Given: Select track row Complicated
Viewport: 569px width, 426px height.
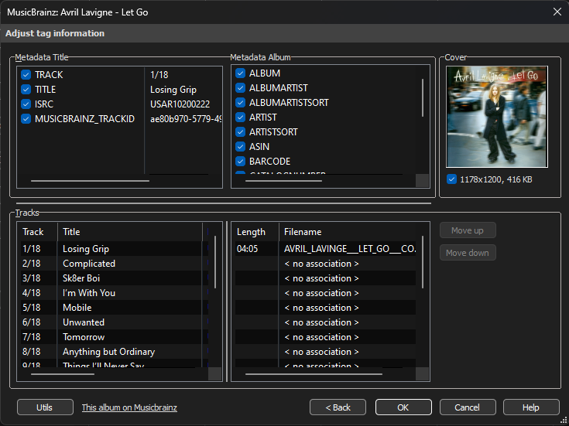Looking at the screenshot, I should (x=115, y=264).
